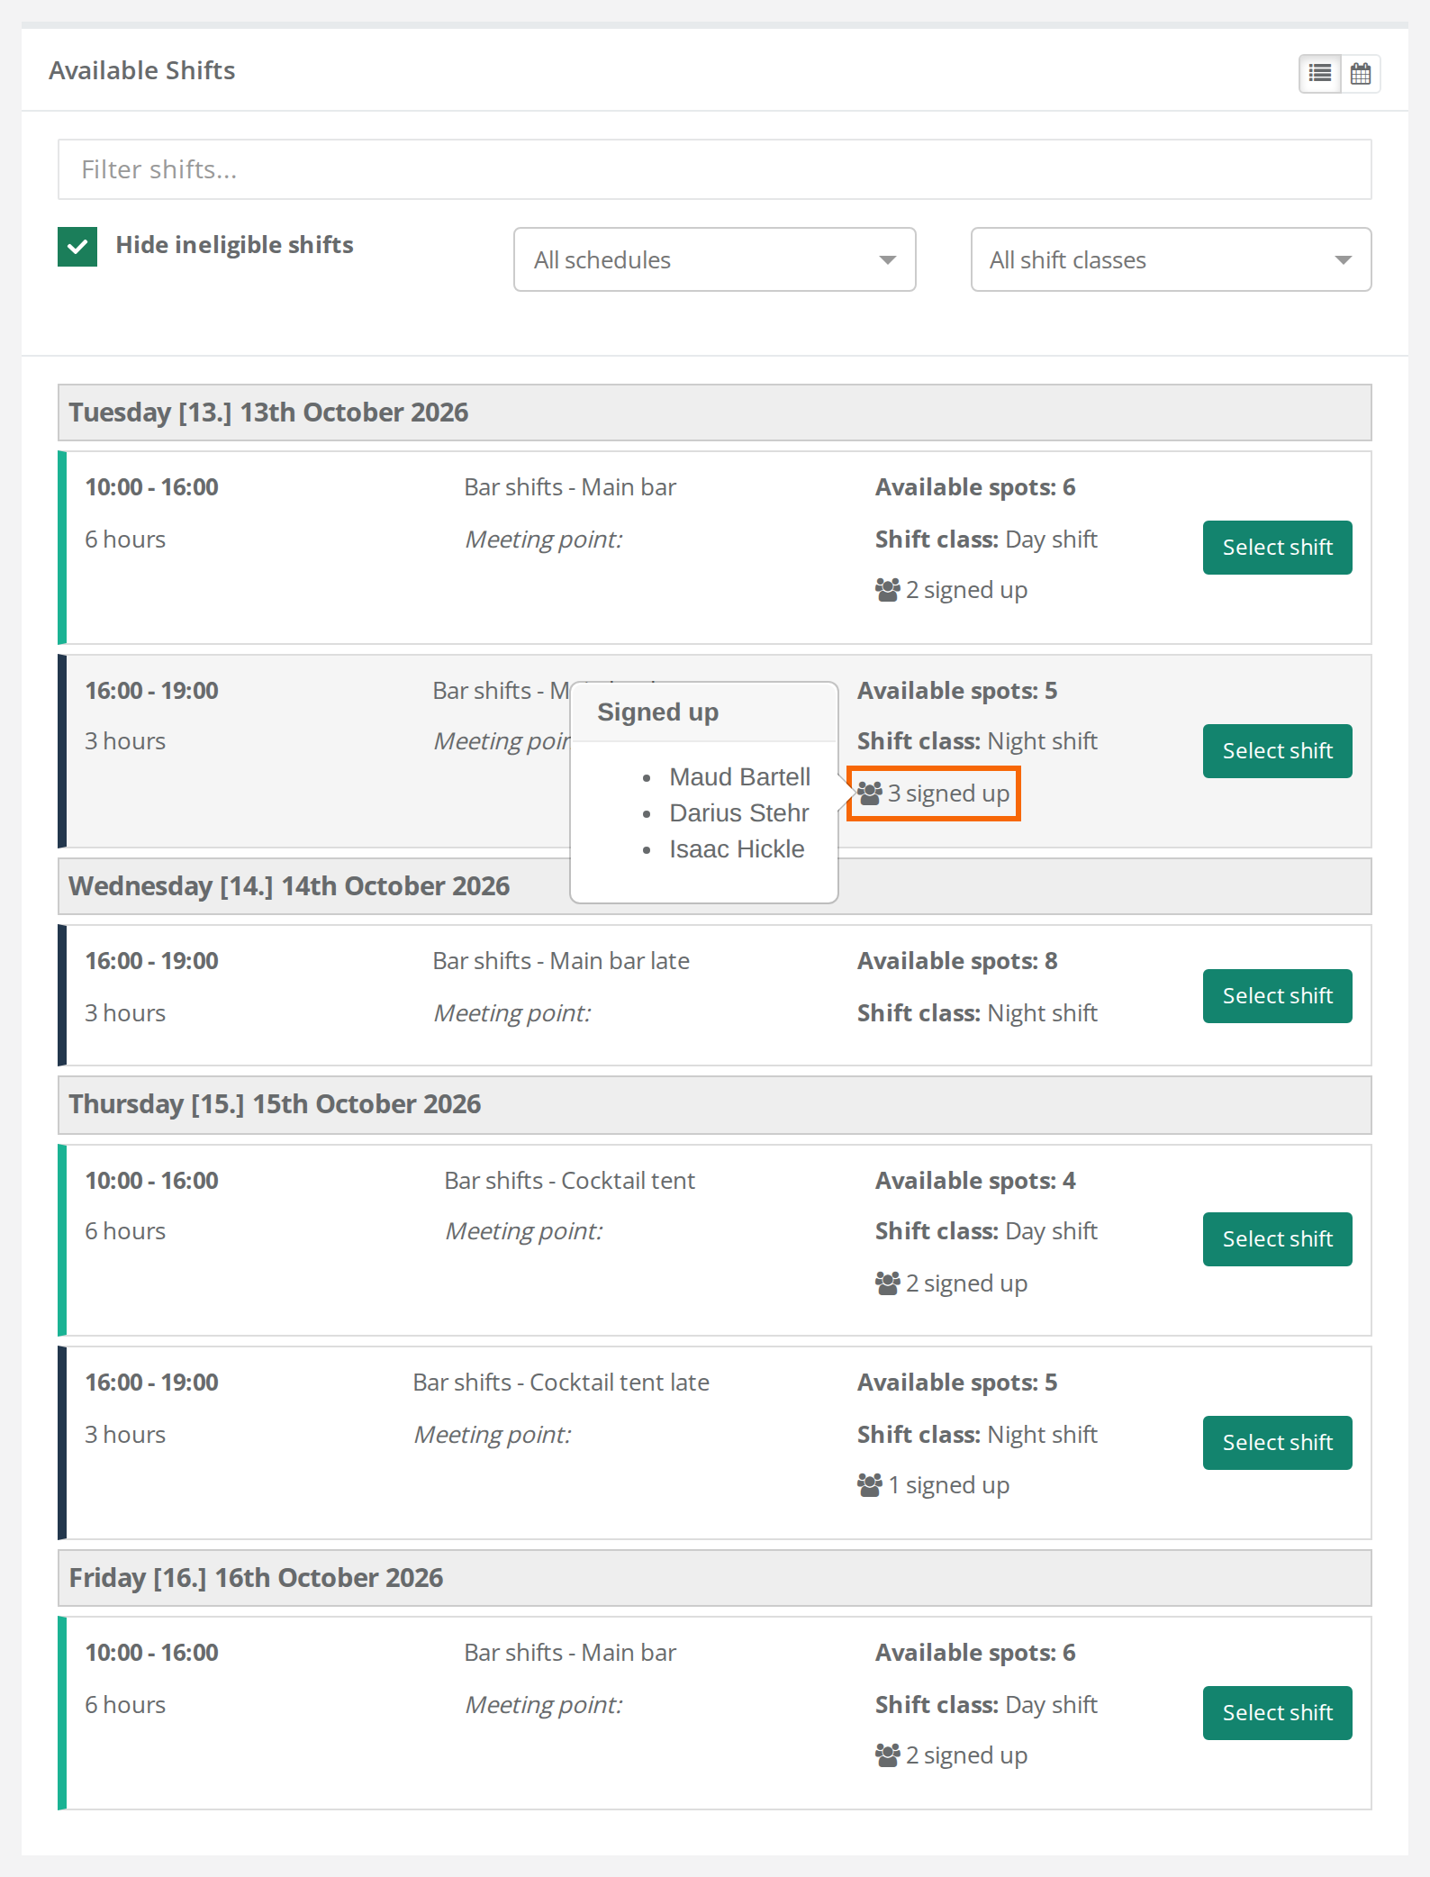Click 'Isaac Hickle' in Signed up popover
1430x1877 pixels.
pyautogui.click(x=738, y=849)
